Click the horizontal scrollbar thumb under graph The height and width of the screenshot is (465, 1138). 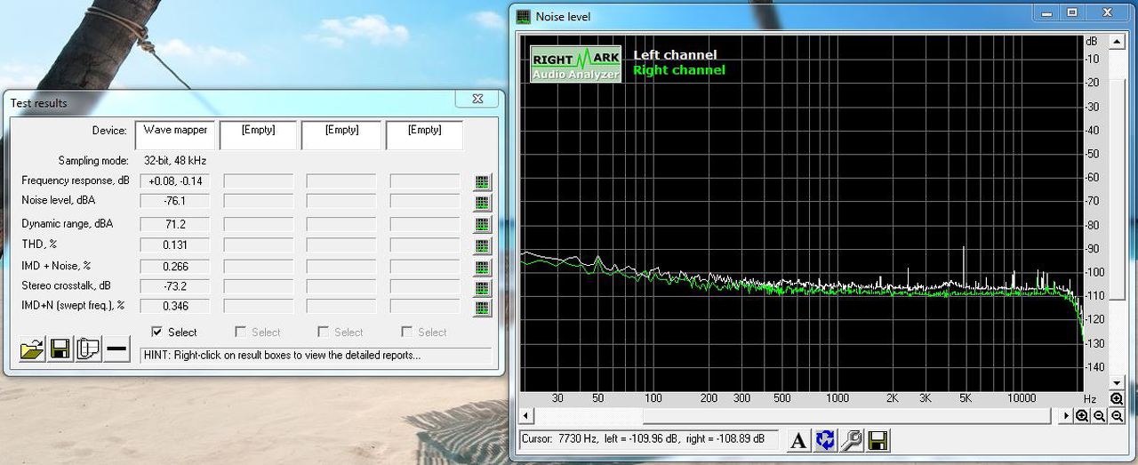[x=845, y=416]
